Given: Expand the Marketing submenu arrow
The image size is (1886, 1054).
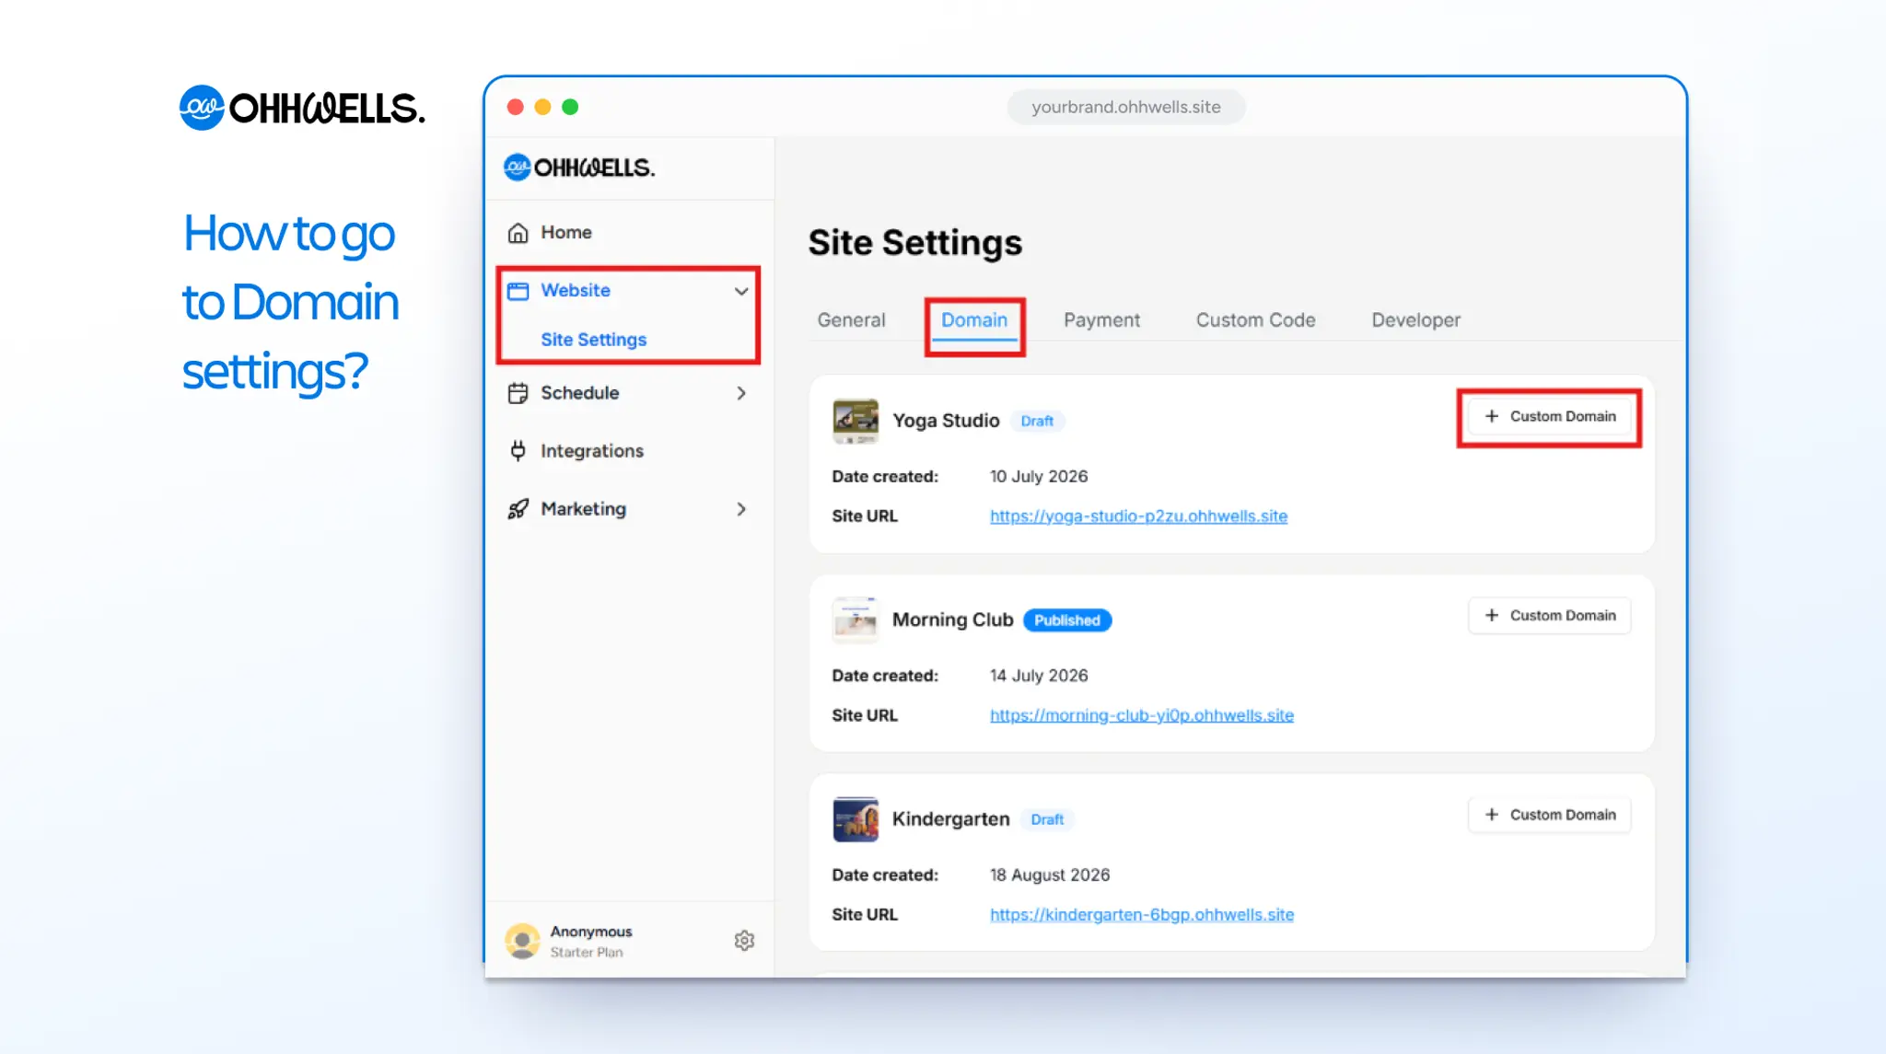Looking at the screenshot, I should [x=741, y=509].
